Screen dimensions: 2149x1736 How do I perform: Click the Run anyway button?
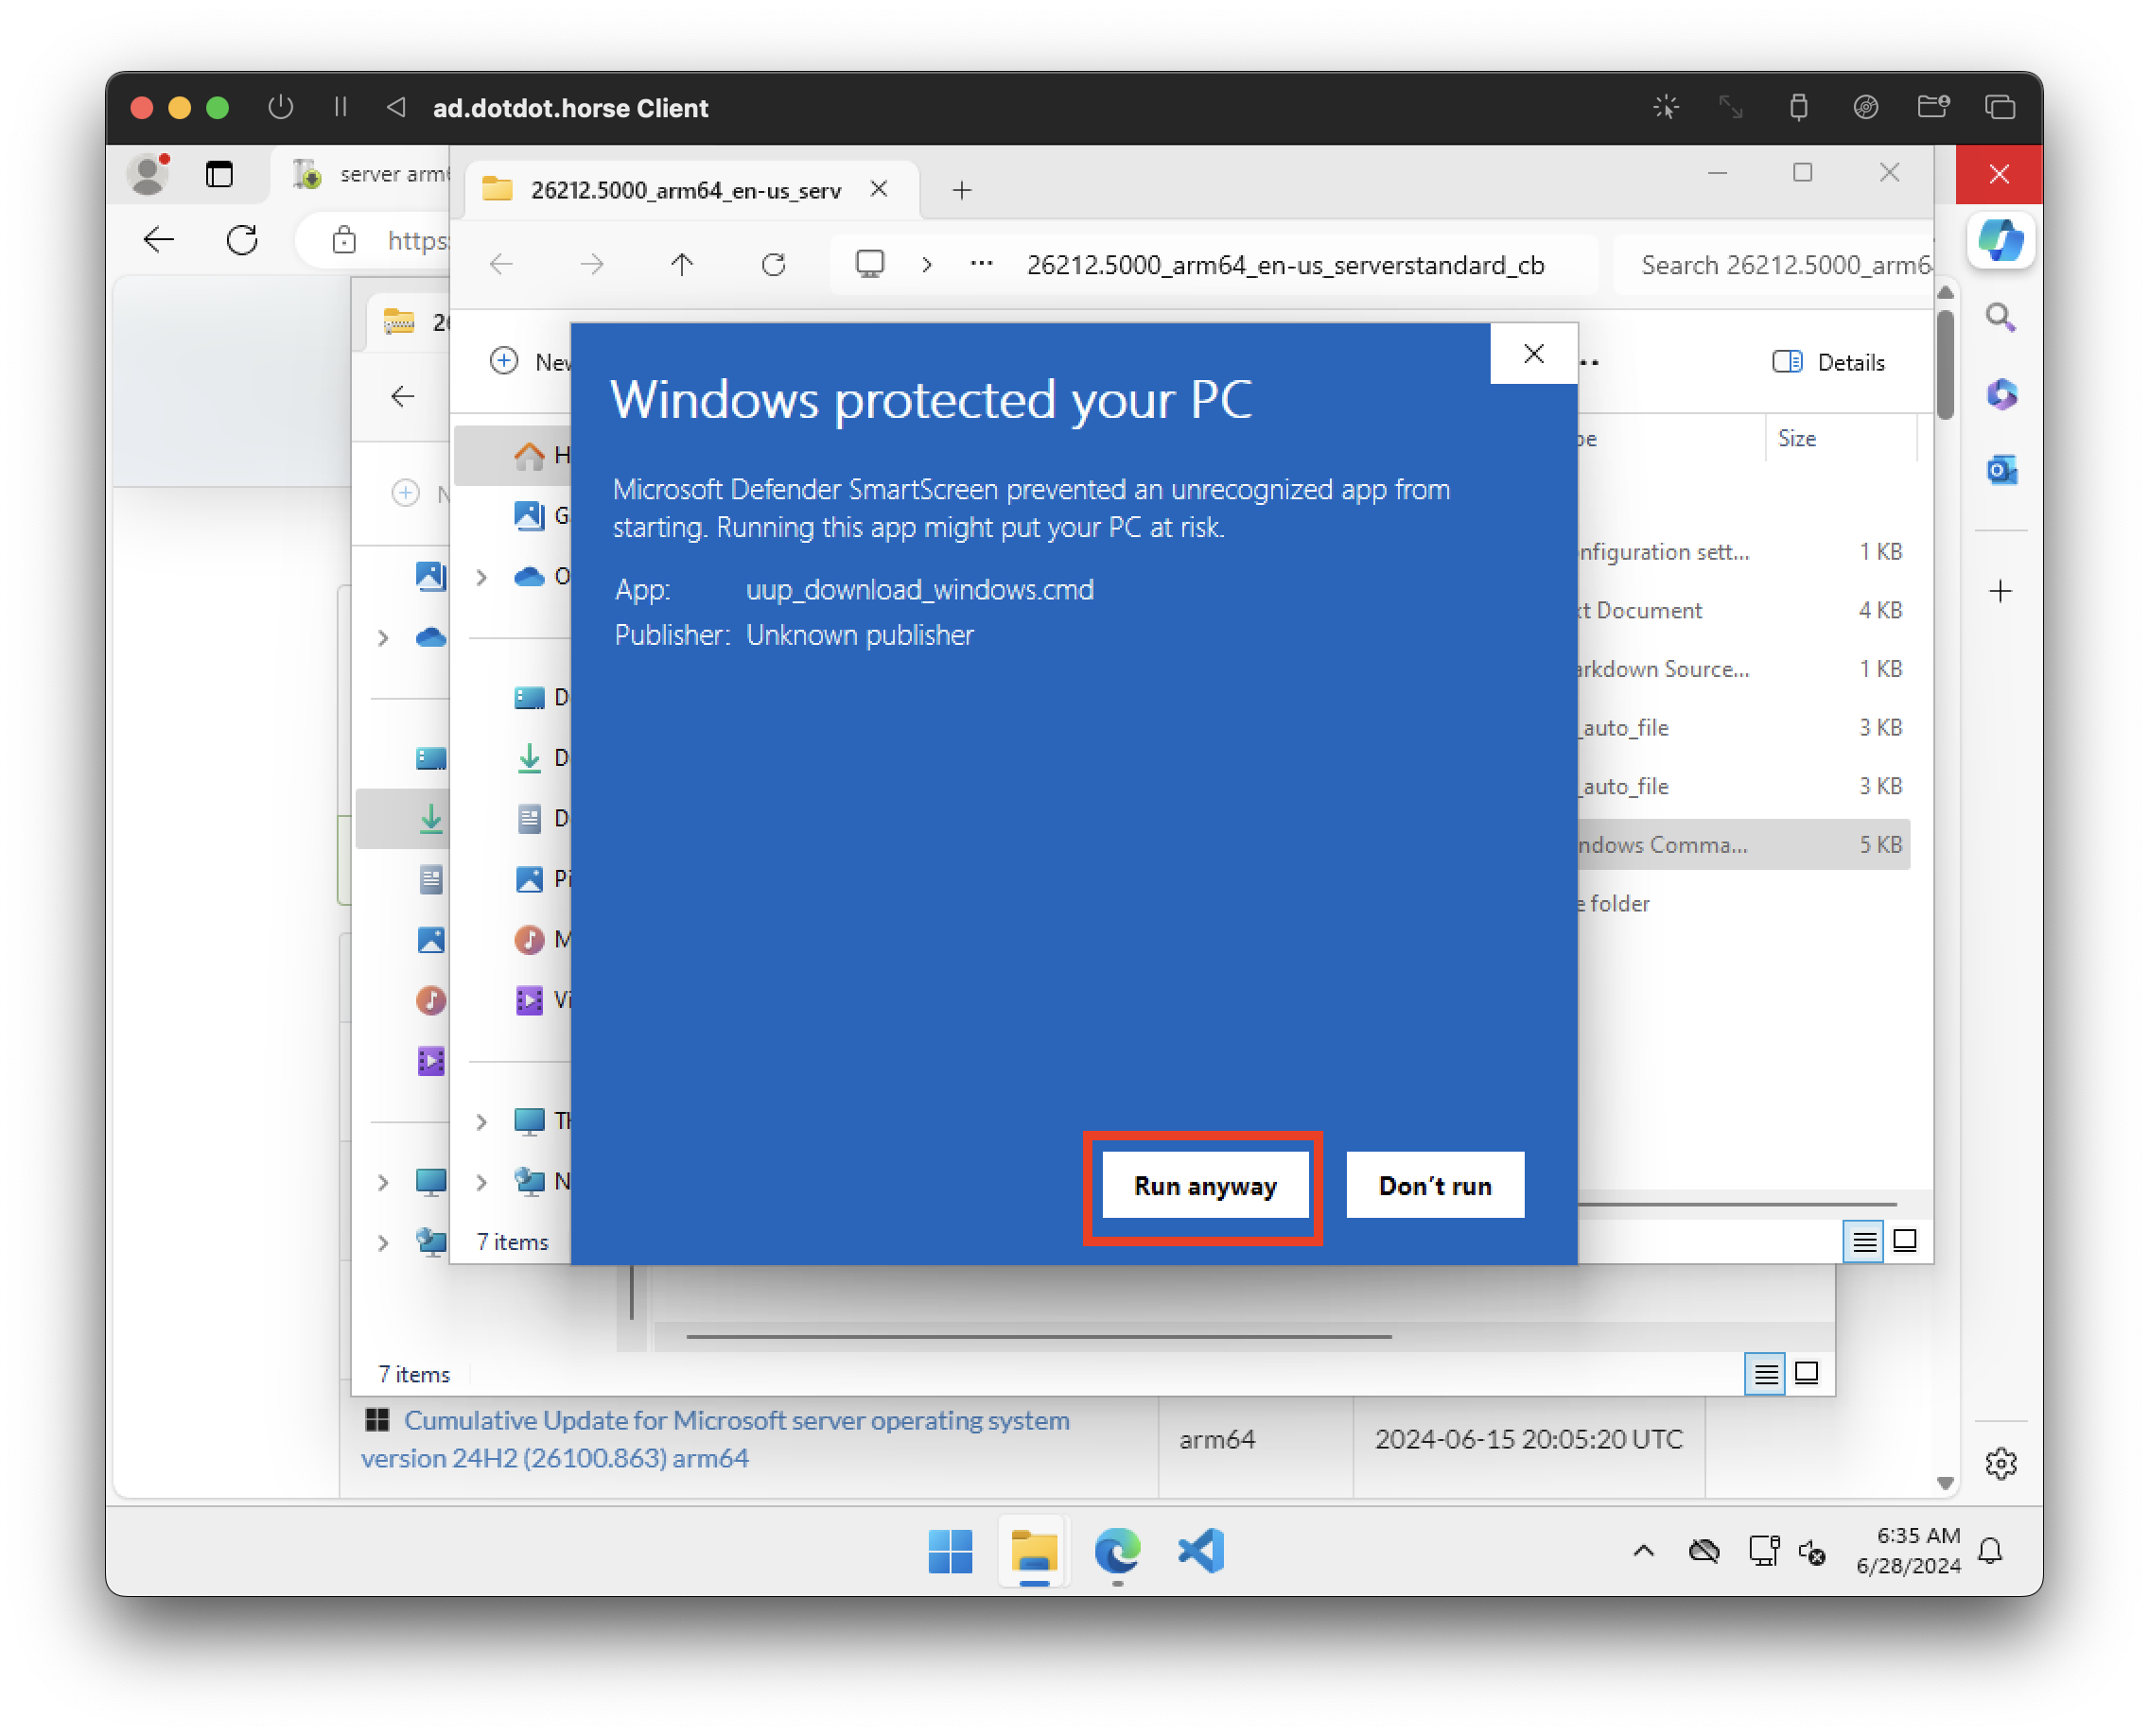pos(1205,1186)
